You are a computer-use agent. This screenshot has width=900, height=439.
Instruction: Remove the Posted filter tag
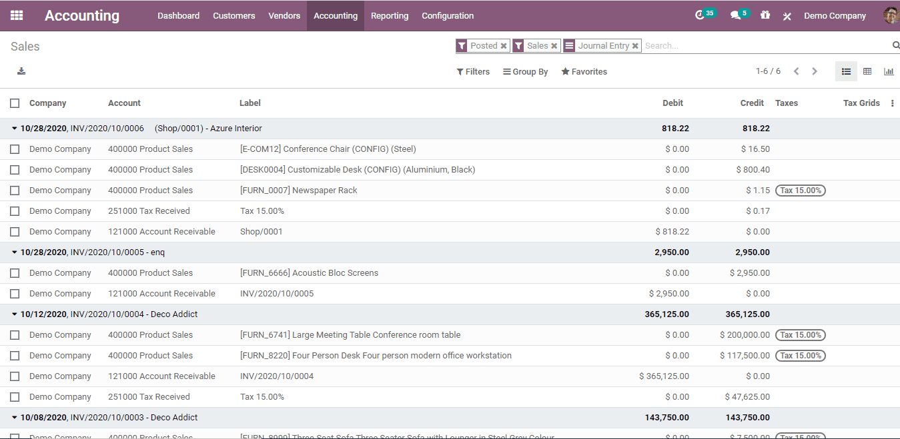tap(504, 46)
